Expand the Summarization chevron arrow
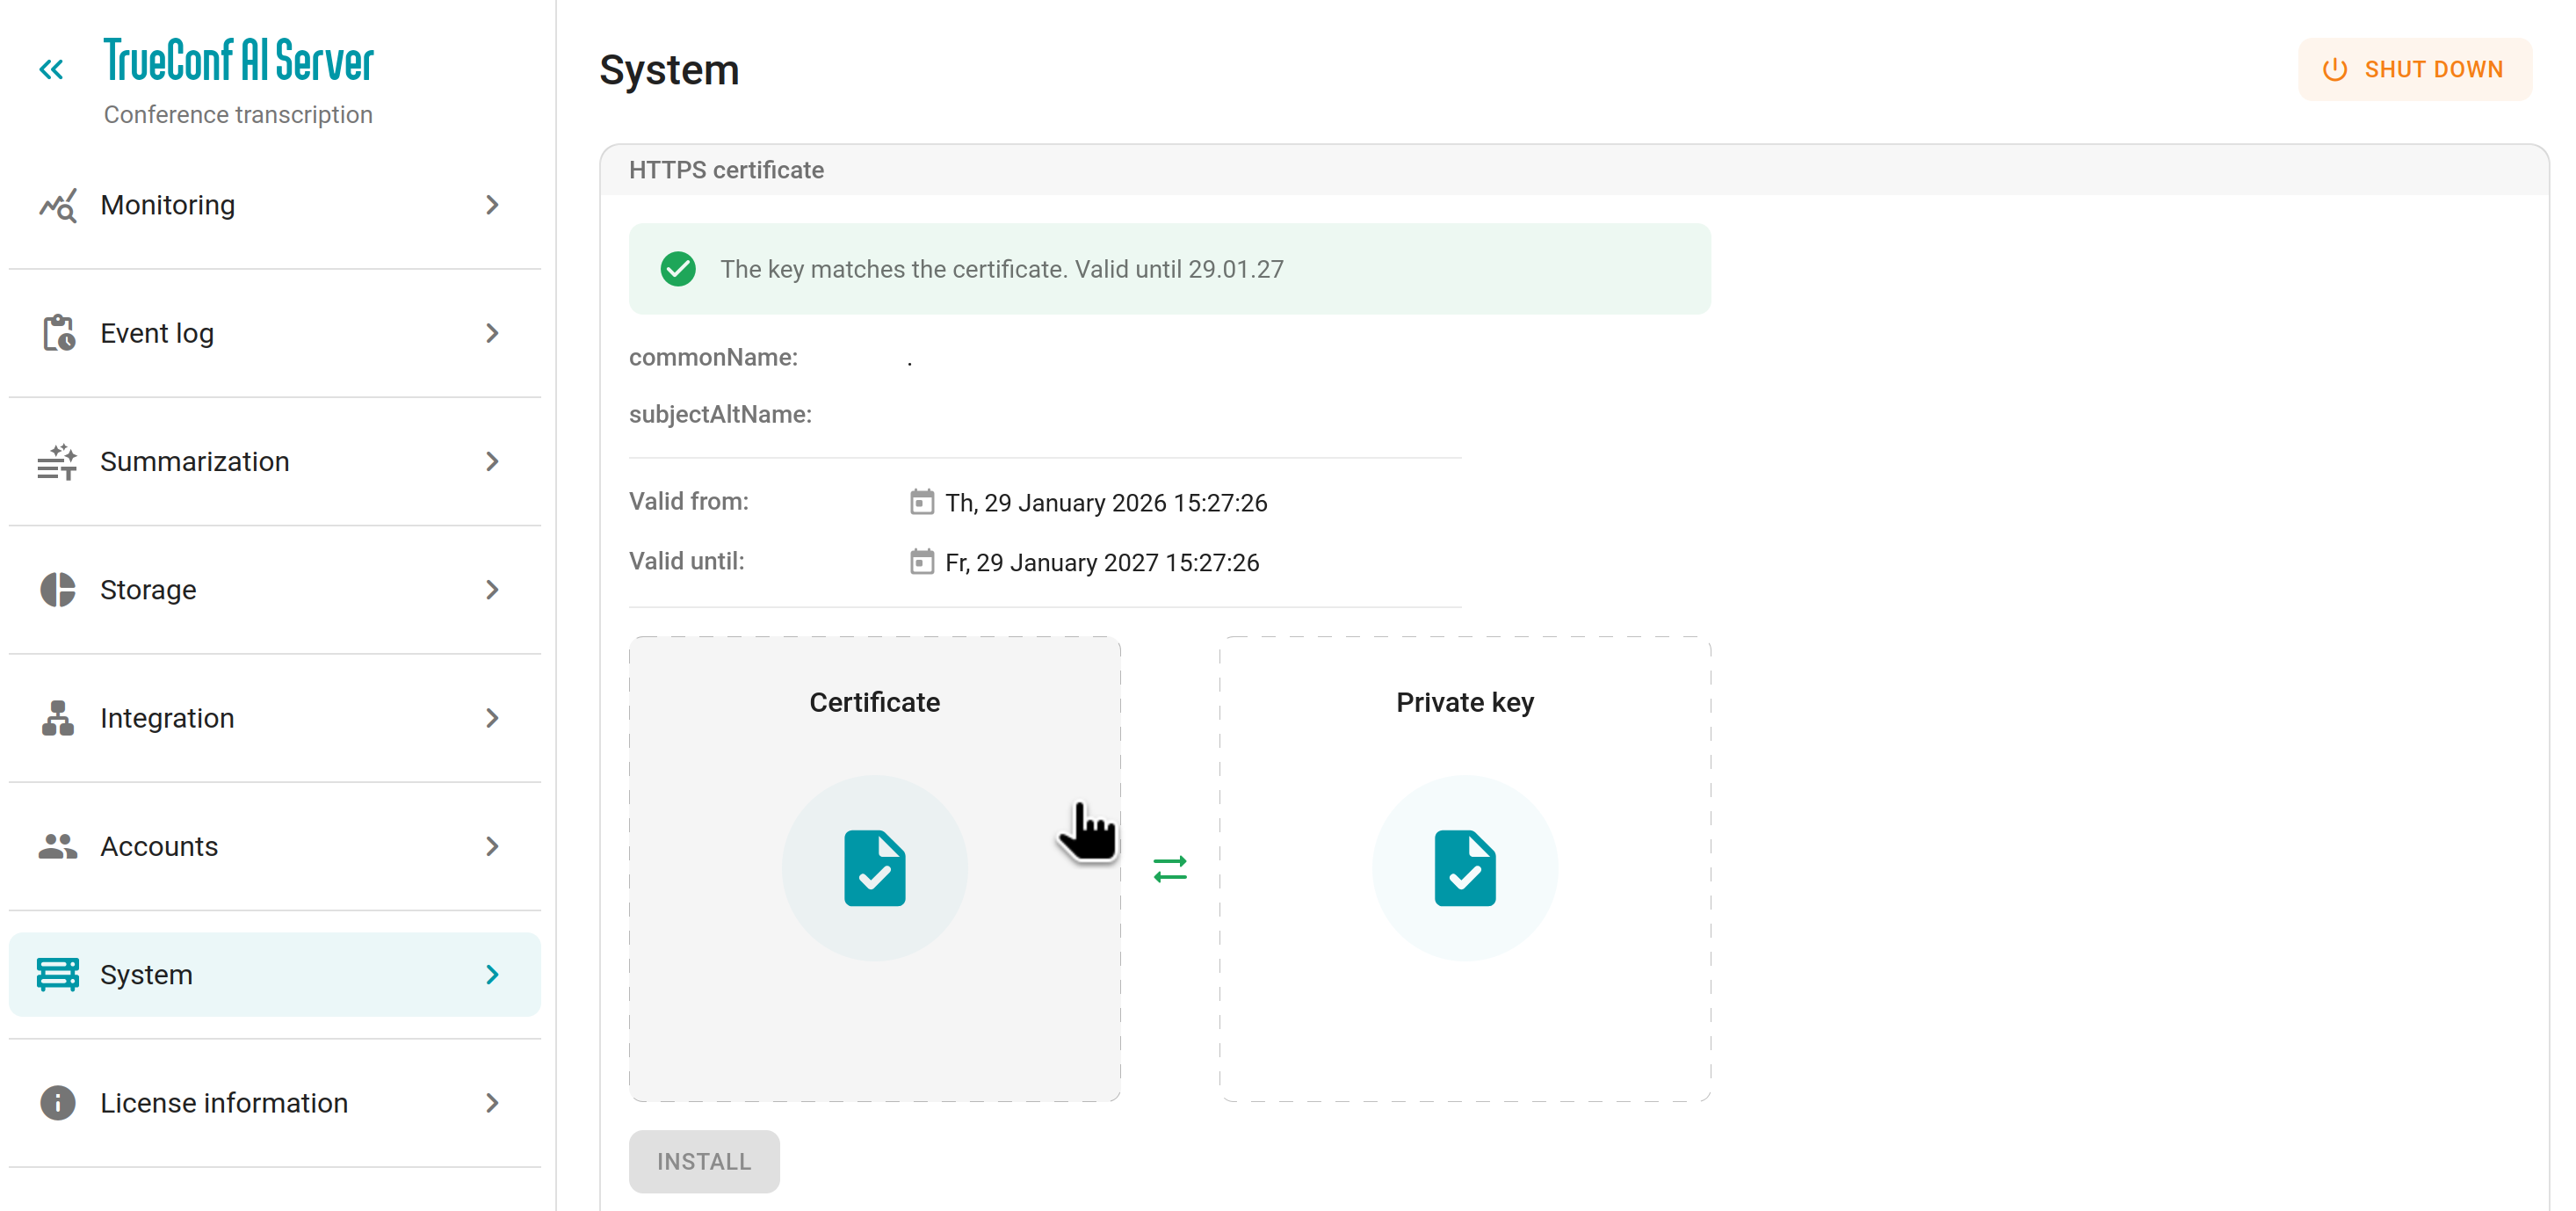 tap(492, 461)
